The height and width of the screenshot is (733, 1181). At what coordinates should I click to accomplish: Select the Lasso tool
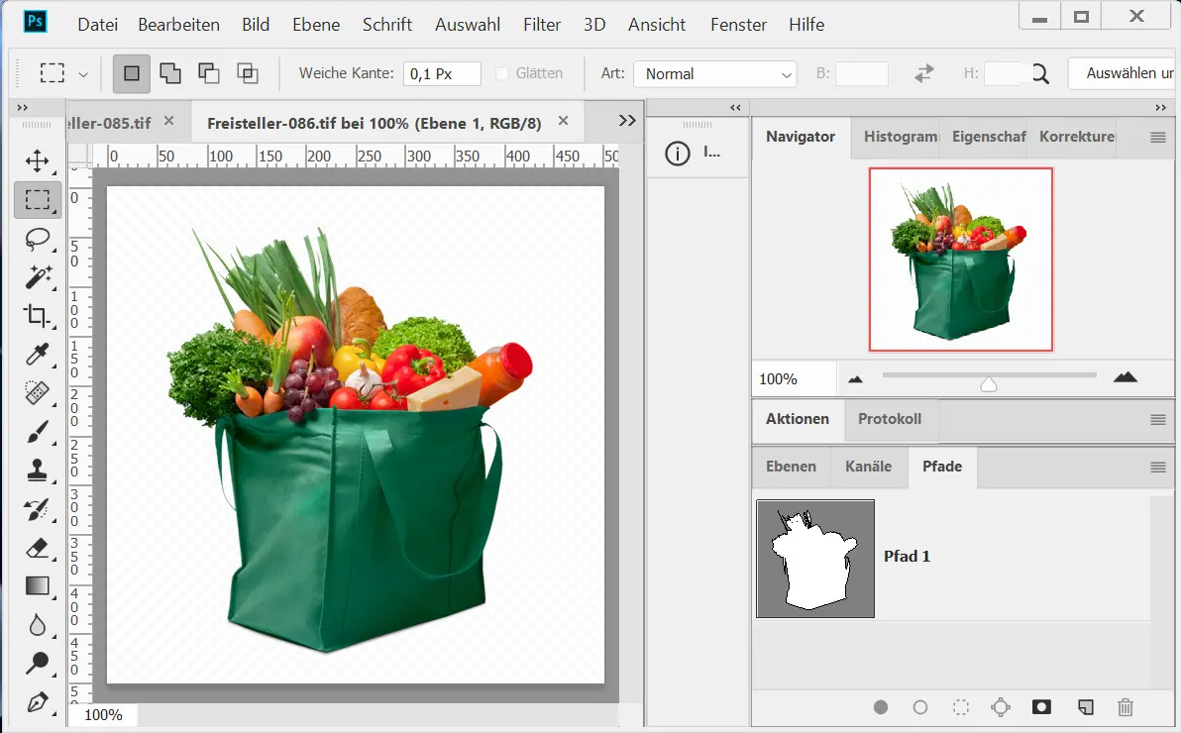click(38, 239)
